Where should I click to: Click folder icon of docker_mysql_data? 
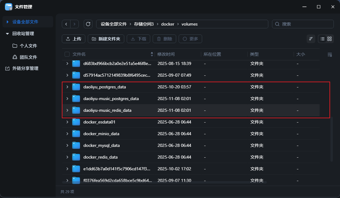76,145
